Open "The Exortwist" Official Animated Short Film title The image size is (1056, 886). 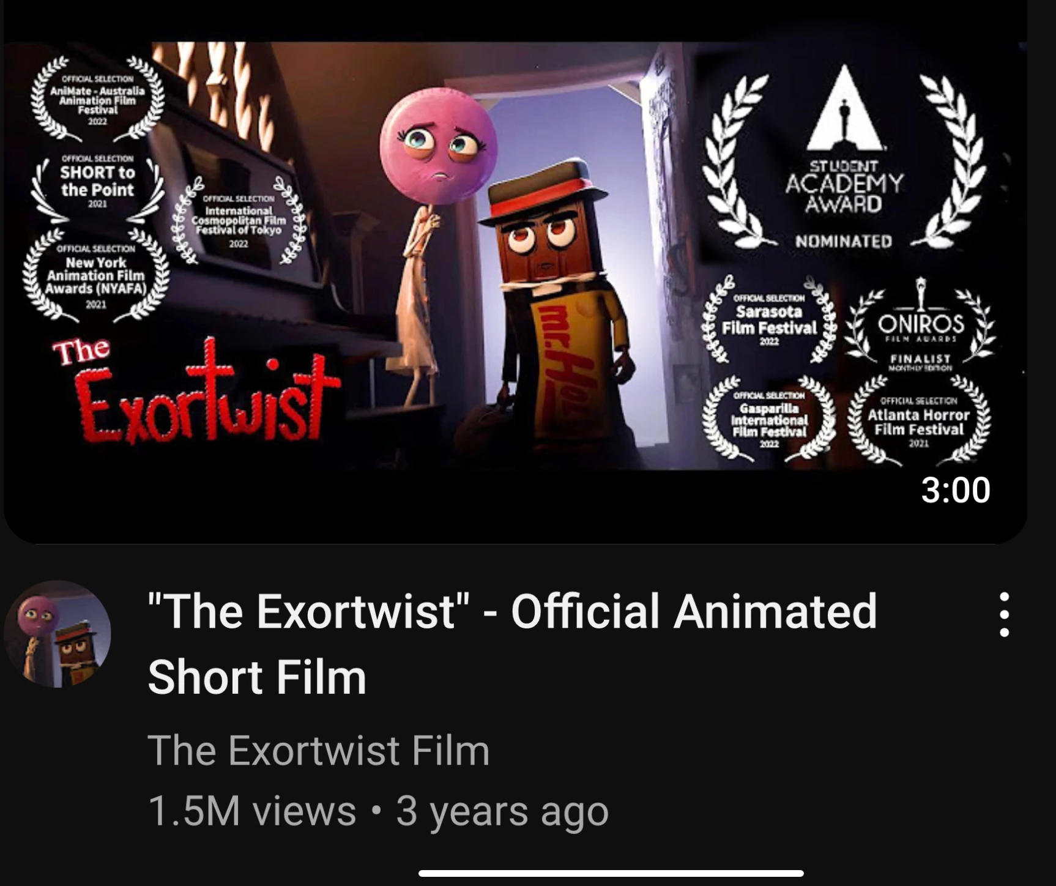pos(513,644)
